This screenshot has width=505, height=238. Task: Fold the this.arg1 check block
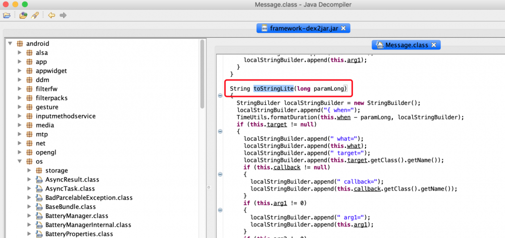(220, 210)
